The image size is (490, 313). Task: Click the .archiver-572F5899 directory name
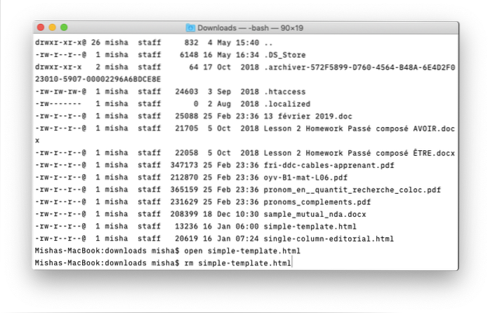[x=359, y=67]
